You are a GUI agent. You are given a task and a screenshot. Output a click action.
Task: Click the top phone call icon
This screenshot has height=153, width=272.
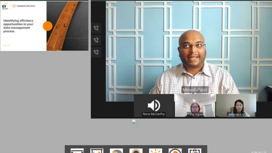(x=96, y=28)
